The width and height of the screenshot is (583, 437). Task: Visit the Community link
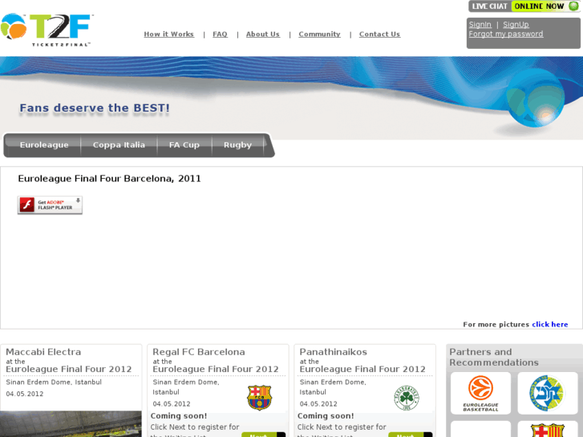click(x=319, y=34)
